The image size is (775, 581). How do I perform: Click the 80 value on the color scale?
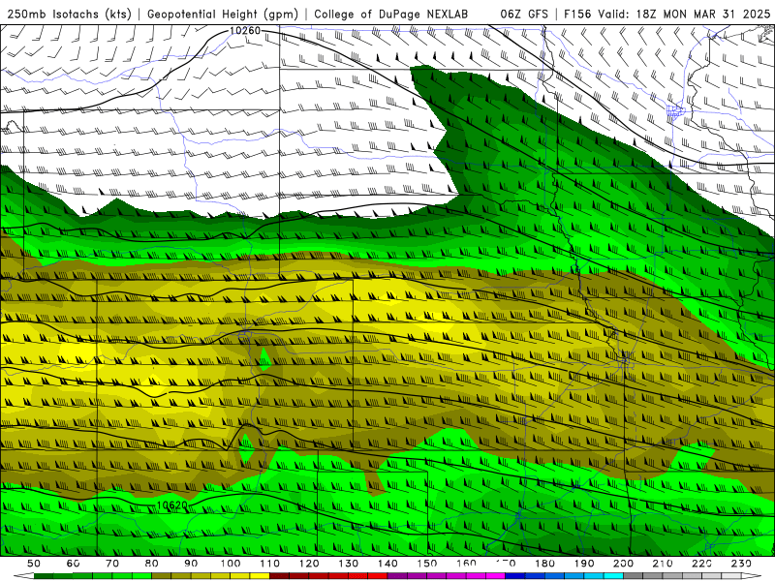[x=152, y=564]
